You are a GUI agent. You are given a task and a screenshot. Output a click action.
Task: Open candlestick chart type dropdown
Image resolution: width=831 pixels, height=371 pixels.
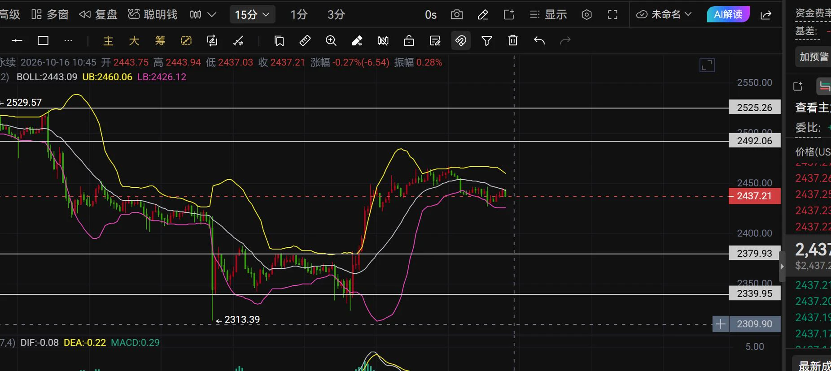pyautogui.click(x=203, y=15)
